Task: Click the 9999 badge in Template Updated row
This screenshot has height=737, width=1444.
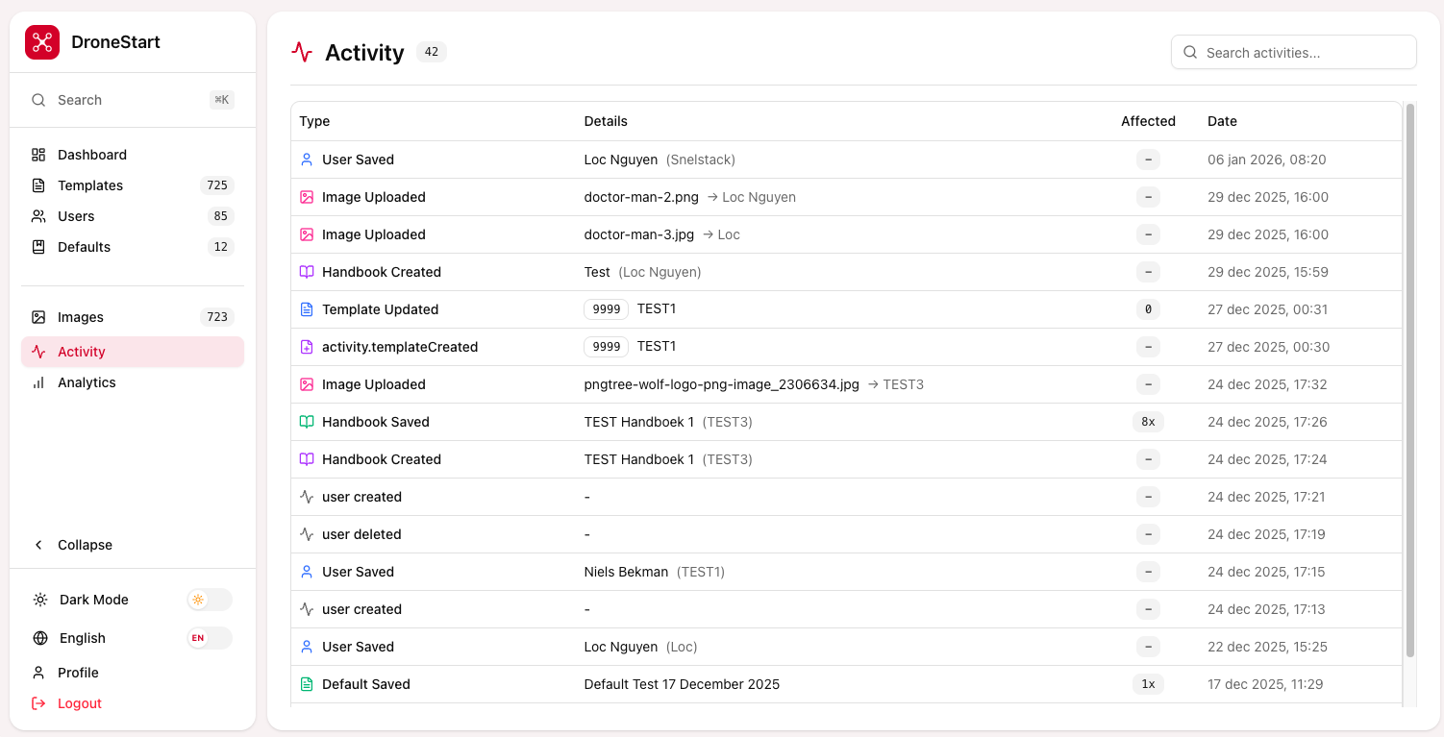Action: [606, 309]
